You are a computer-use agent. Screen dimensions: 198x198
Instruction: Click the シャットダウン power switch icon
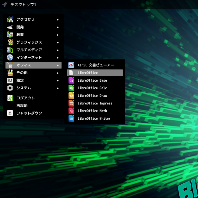click(10, 113)
